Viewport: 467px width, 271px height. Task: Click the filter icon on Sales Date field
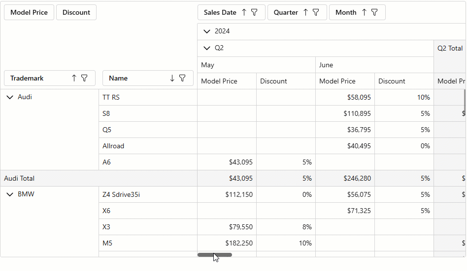pos(254,12)
